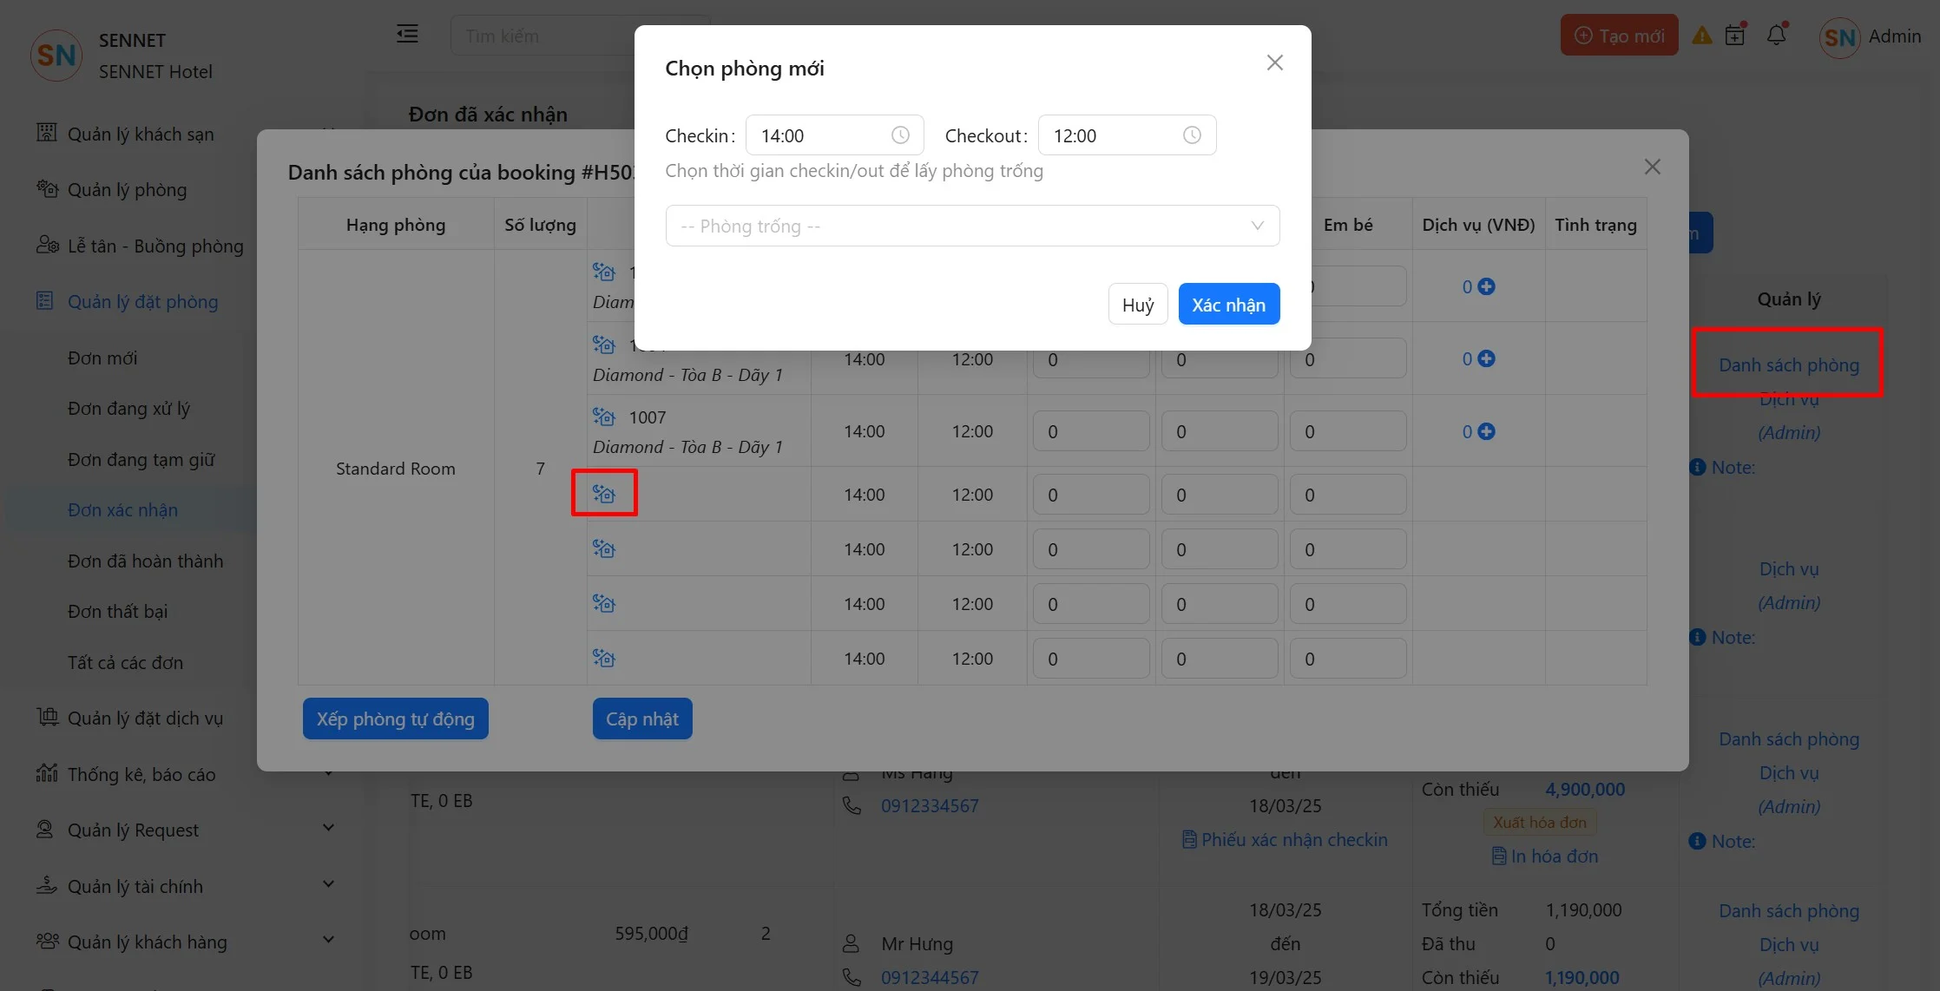Open the notification bell
The height and width of the screenshot is (991, 1940).
1776,36
